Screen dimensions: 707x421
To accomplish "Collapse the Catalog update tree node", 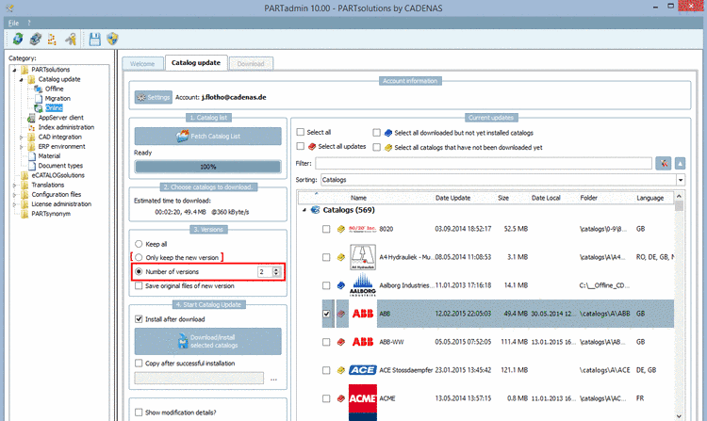I will click(21, 80).
